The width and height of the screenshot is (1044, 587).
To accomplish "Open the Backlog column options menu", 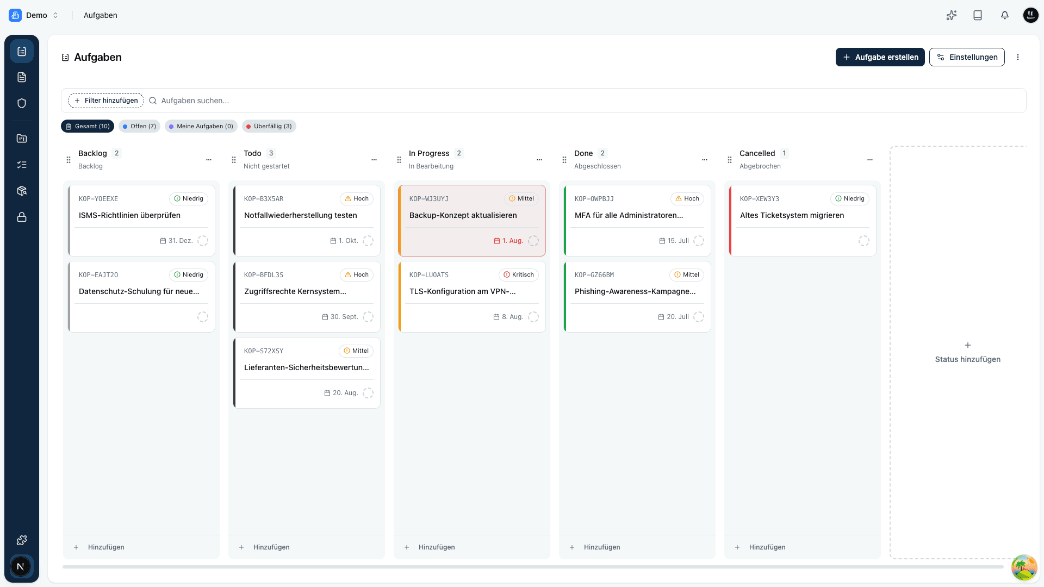I will coord(209,160).
